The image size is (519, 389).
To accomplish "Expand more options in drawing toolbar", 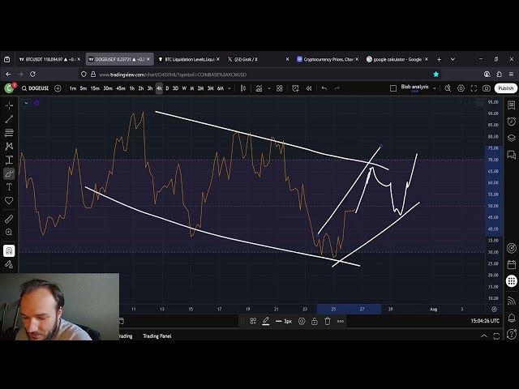I will click(341, 321).
